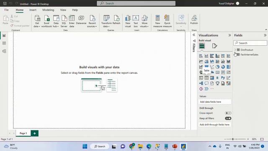Select the ArcGIS Maps visual
This screenshot has height=151, width=268.
(x=228, y=83)
